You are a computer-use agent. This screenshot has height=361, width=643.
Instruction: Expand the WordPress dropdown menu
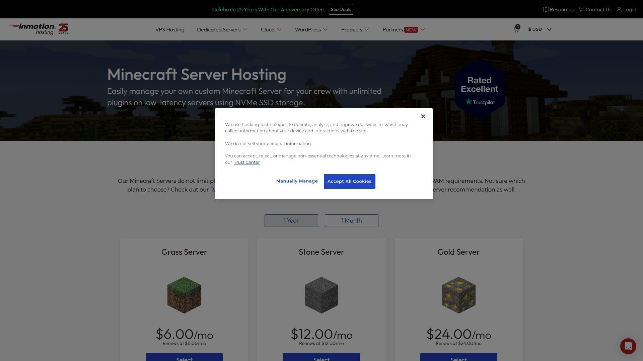(x=311, y=29)
